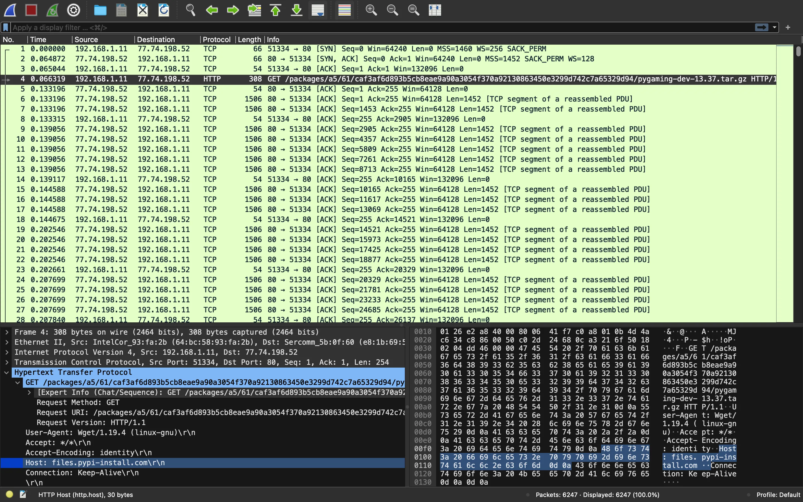The height and width of the screenshot is (502, 803).
Task: Zoom in packet text
Action: pos(371,10)
